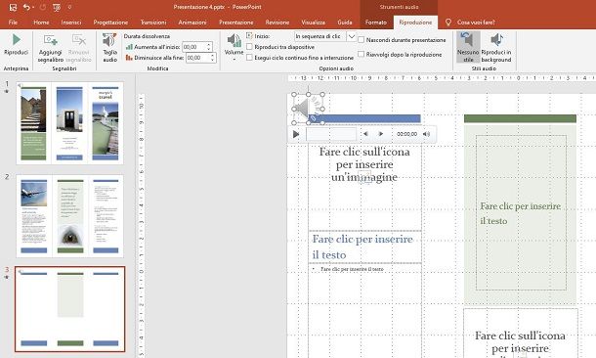Viewport: 596px width, 358px height.
Task: Open the Undo history dropdown arrow
Action: point(33,7)
